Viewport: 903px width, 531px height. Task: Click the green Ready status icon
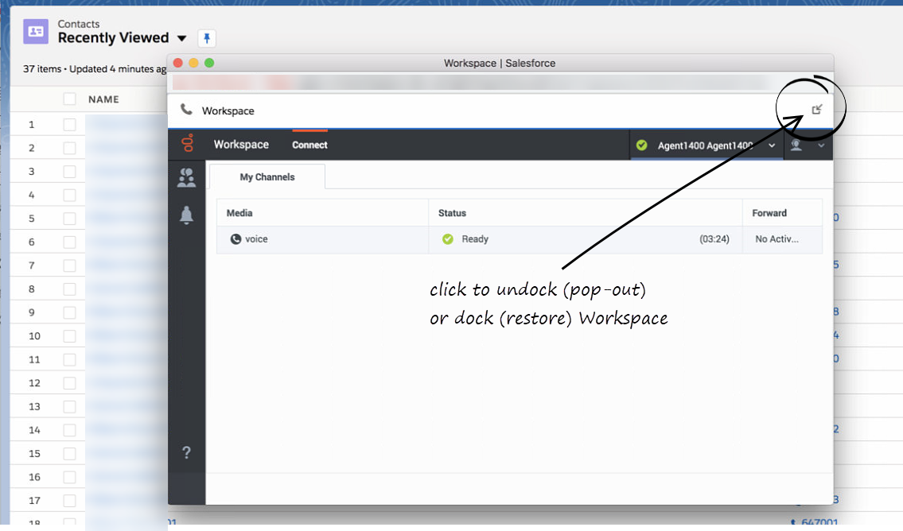point(447,239)
